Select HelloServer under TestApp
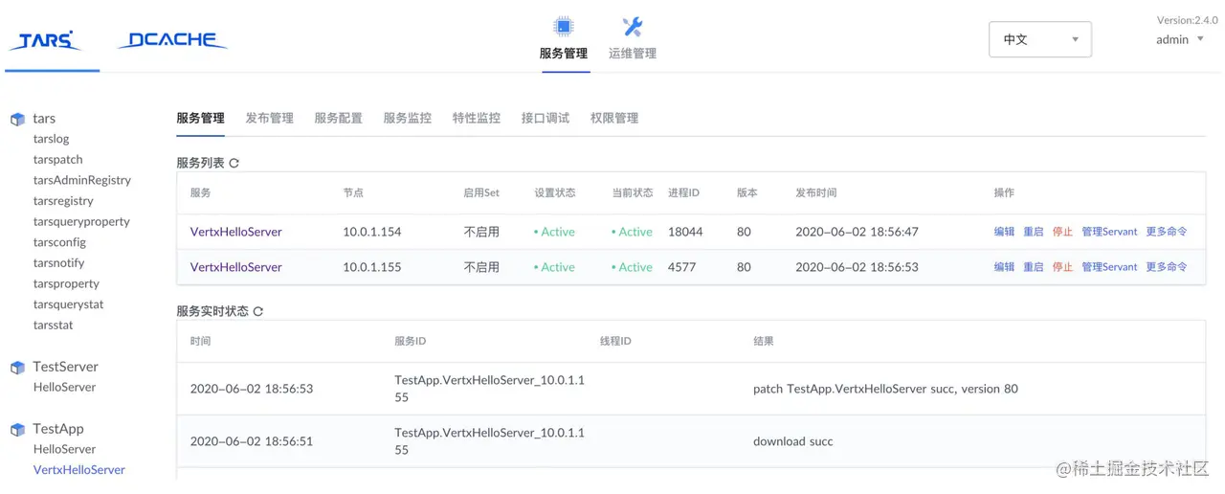Screen dimensions: 1225x494 click(x=65, y=449)
